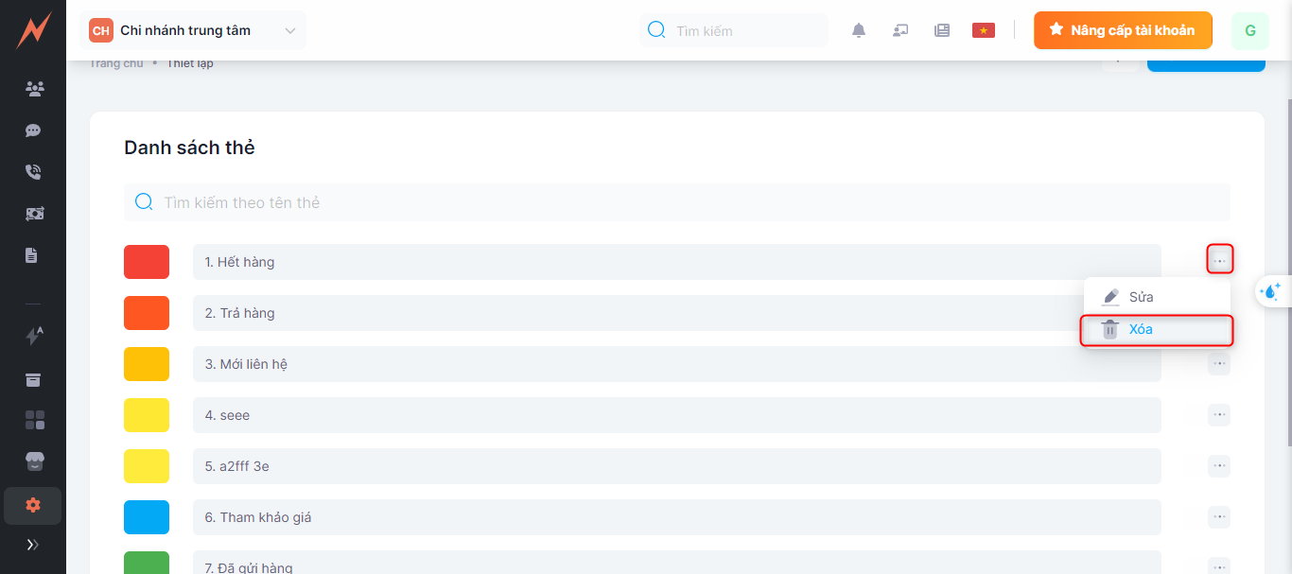
Task: Open the customers (people) sidebar icon
Action: pos(34,89)
